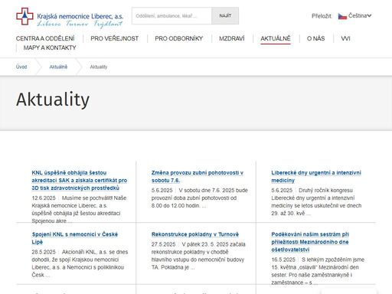Image resolution: width=392 pixels, height=294 pixels.
Task: Select the AKTUÁLNĚ menu item
Action: tap(276, 38)
